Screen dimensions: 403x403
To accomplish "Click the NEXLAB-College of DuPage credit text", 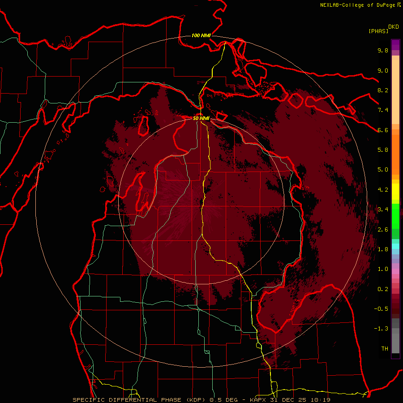I will pyautogui.click(x=359, y=5).
